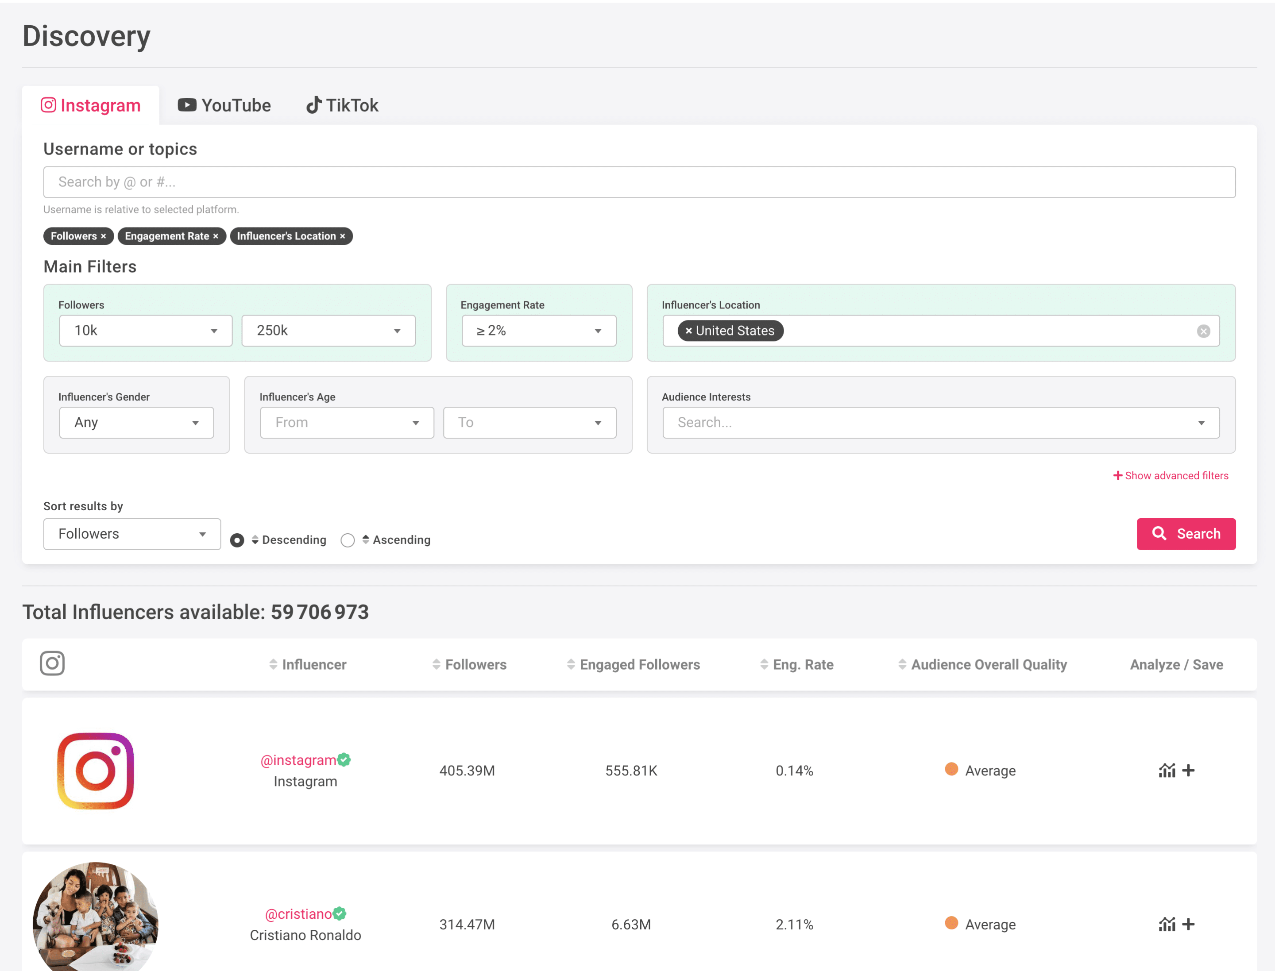Click the Total Influencers available count
The image size is (1275, 971).
click(x=320, y=612)
